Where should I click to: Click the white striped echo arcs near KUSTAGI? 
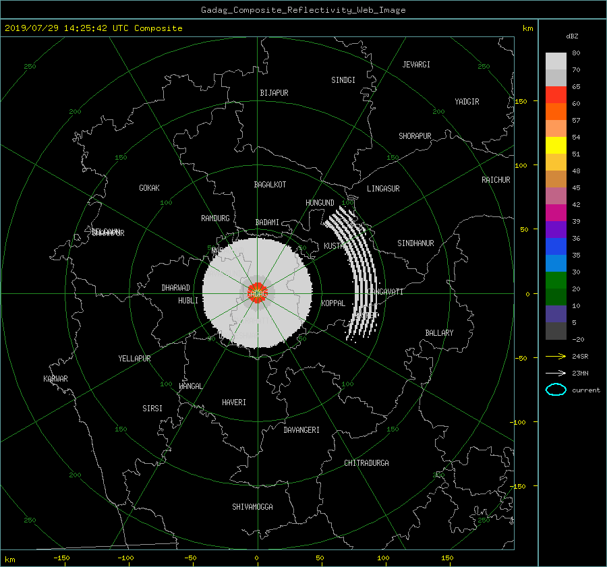pos(353,273)
